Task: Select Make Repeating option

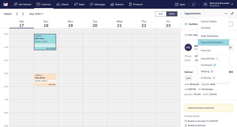Action: click(x=213, y=36)
